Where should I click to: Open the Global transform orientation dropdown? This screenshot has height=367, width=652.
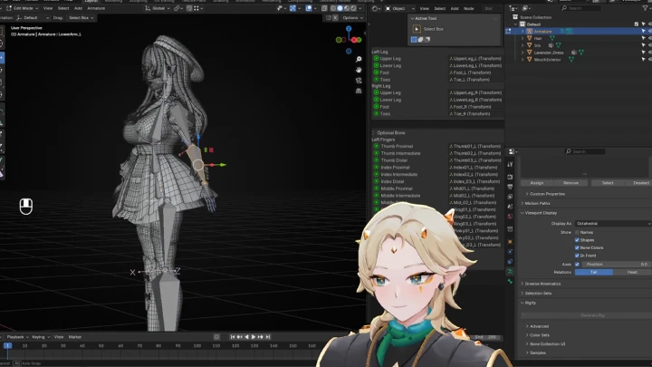tap(157, 8)
